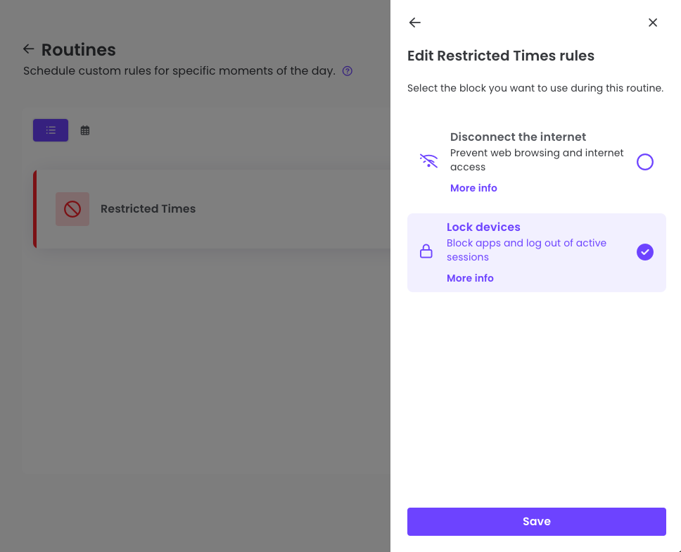Click the padlock icon beside Lock devices
Screen dimensions: 681x552
[426, 251]
